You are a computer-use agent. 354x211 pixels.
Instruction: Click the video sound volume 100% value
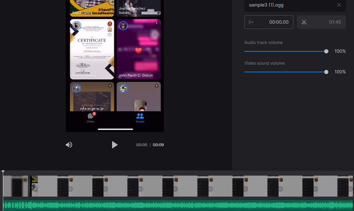click(x=340, y=72)
